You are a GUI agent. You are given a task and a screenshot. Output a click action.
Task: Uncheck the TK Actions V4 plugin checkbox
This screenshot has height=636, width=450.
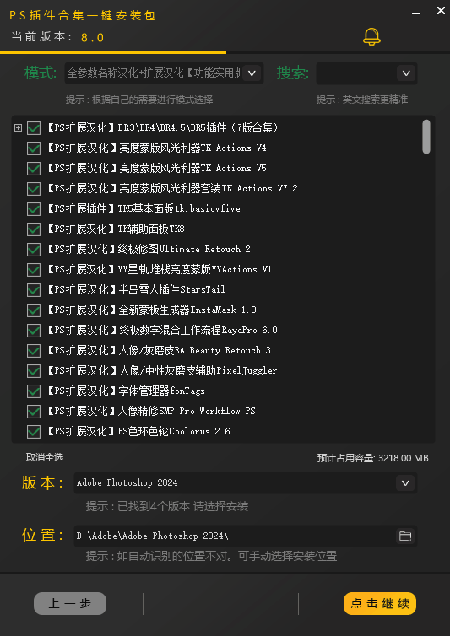34,148
